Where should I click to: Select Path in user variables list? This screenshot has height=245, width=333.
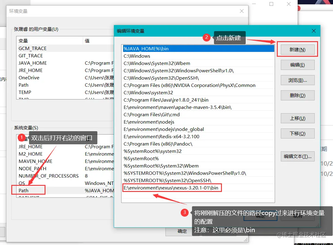[x=65, y=85]
